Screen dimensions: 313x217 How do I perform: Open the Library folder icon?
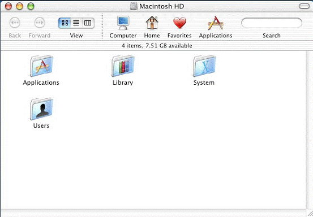(x=123, y=66)
